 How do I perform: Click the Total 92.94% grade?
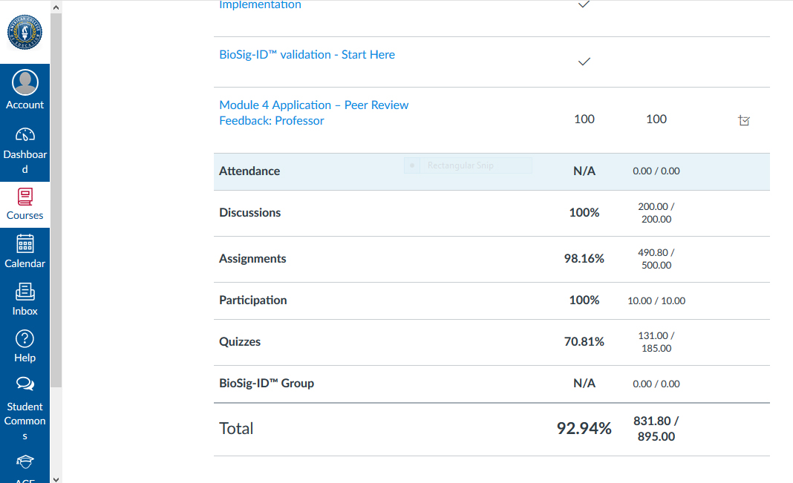click(x=584, y=428)
